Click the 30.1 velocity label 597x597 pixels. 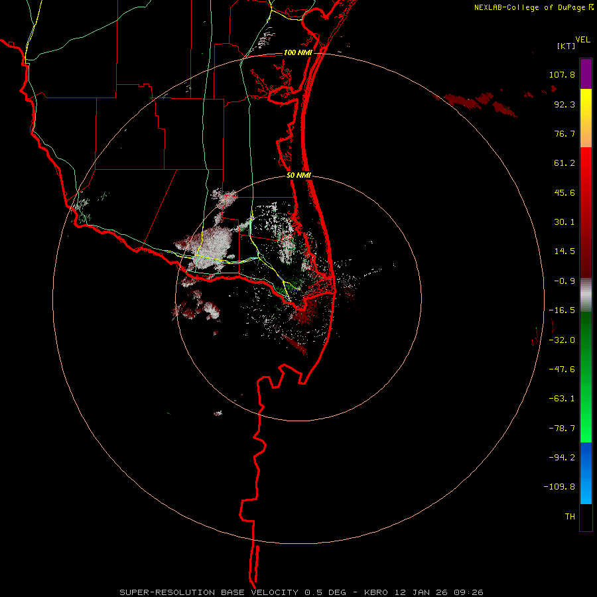click(x=564, y=222)
